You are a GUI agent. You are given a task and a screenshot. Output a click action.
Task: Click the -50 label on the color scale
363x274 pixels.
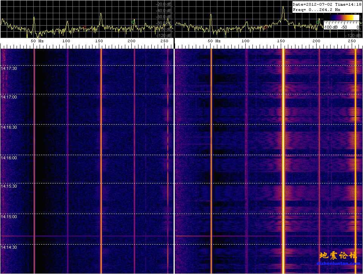tap(344, 27)
